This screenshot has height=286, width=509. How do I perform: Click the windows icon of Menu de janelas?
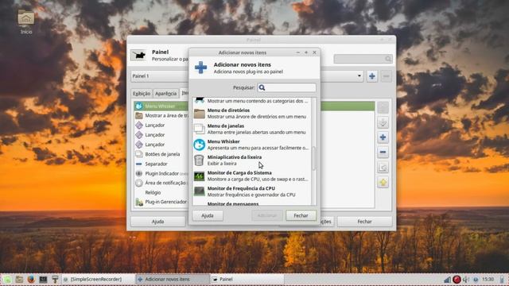pos(200,129)
